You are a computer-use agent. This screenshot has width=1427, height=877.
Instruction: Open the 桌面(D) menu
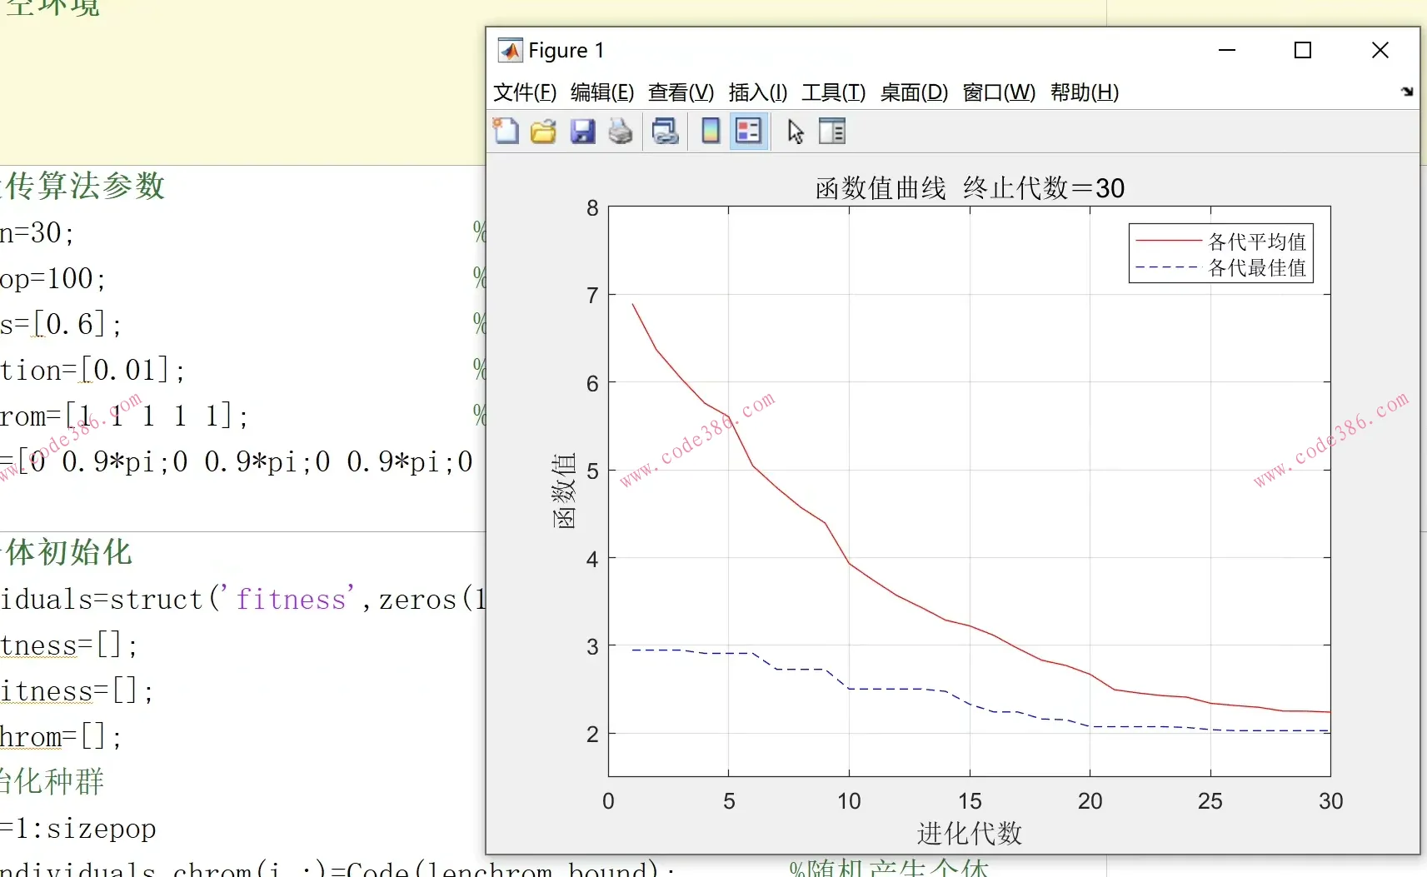[x=914, y=92]
